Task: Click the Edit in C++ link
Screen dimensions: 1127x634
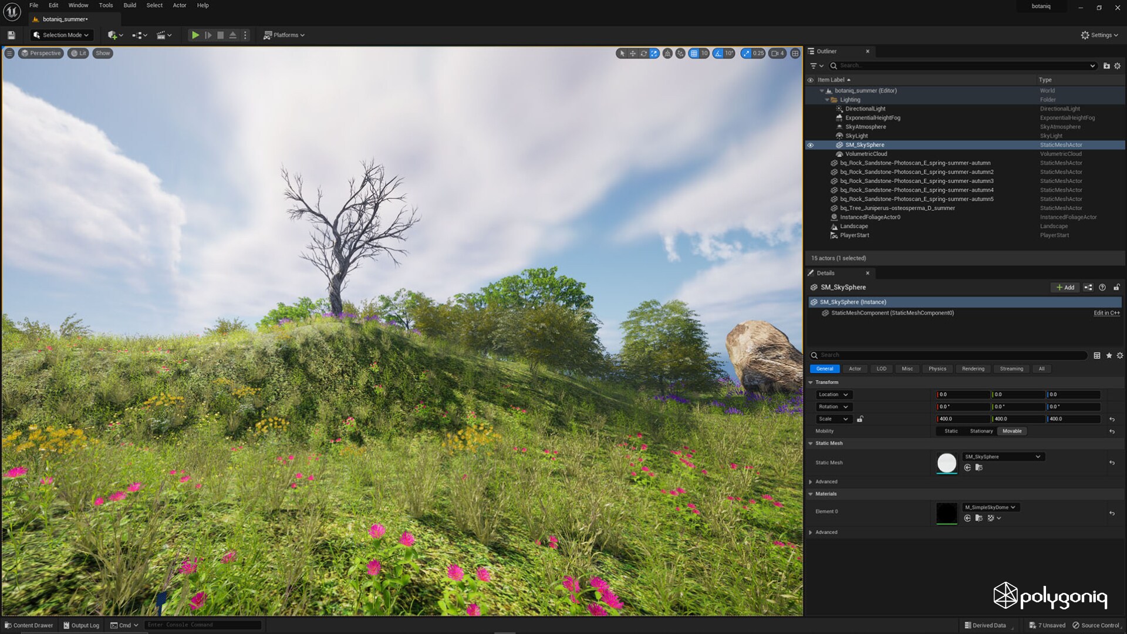Action: click(x=1106, y=313)
